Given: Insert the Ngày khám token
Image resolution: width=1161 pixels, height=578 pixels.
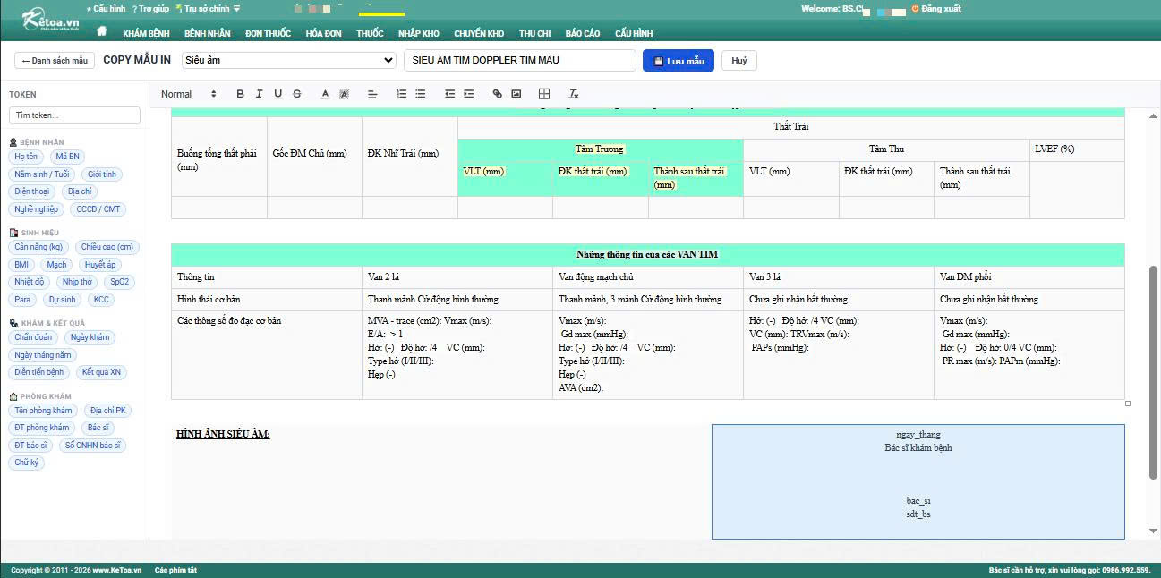Looking at the screenshot, I should pos(90,337).
